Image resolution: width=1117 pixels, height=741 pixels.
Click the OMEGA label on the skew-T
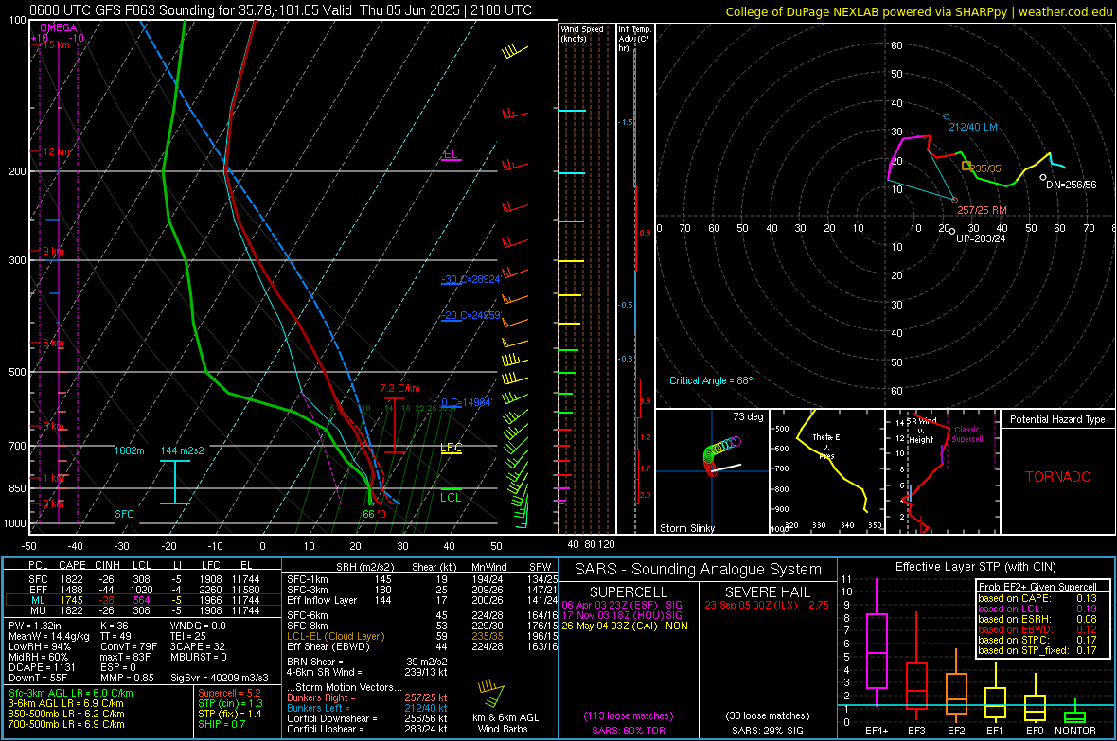59,27
